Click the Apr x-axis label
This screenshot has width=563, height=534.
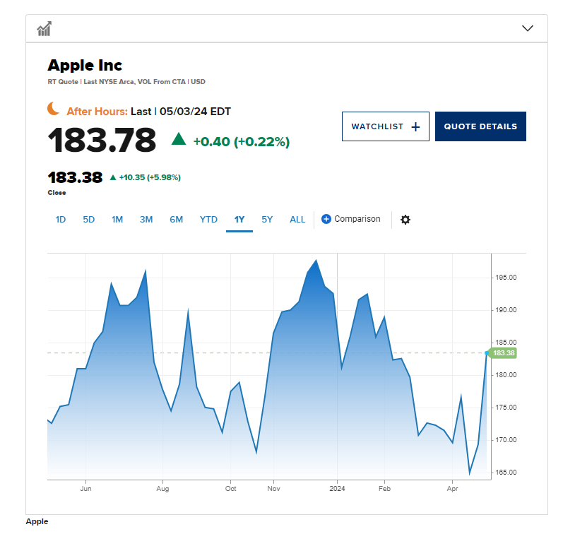(x=452, y=489)
